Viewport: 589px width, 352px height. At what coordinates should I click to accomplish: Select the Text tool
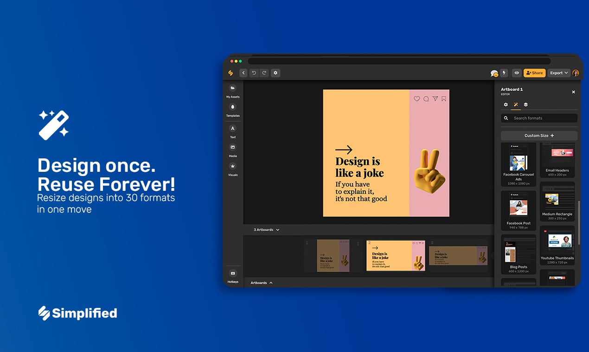point(233,128)
